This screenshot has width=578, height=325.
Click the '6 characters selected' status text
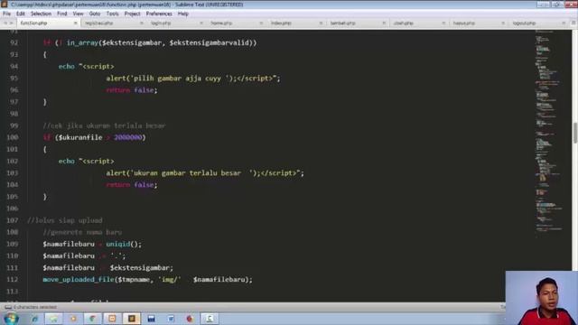[35, 307]
